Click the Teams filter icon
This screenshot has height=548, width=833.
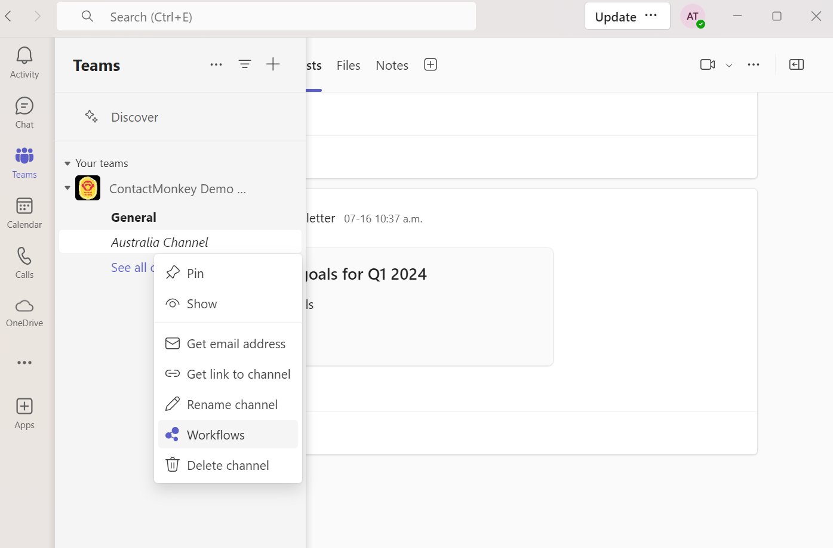(x=245, y=64)
